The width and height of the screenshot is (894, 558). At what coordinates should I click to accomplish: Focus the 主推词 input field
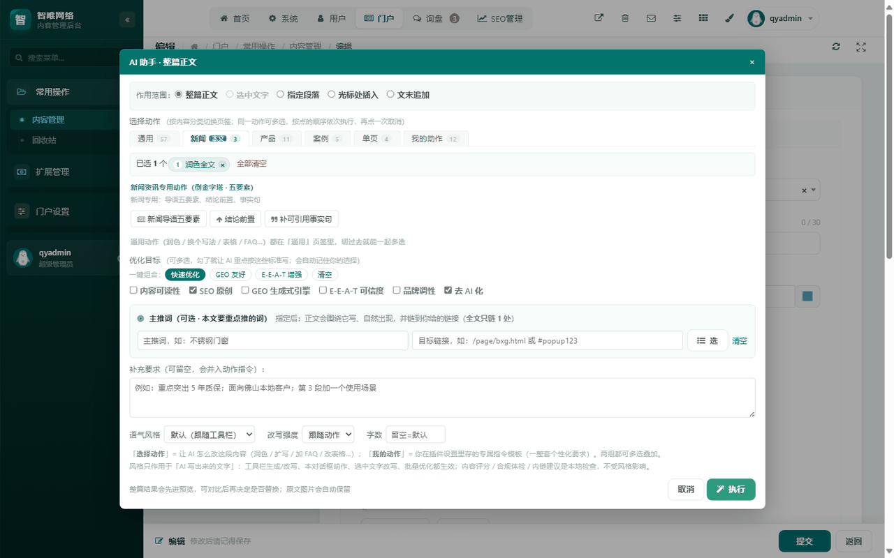click(x=272, y=340)
